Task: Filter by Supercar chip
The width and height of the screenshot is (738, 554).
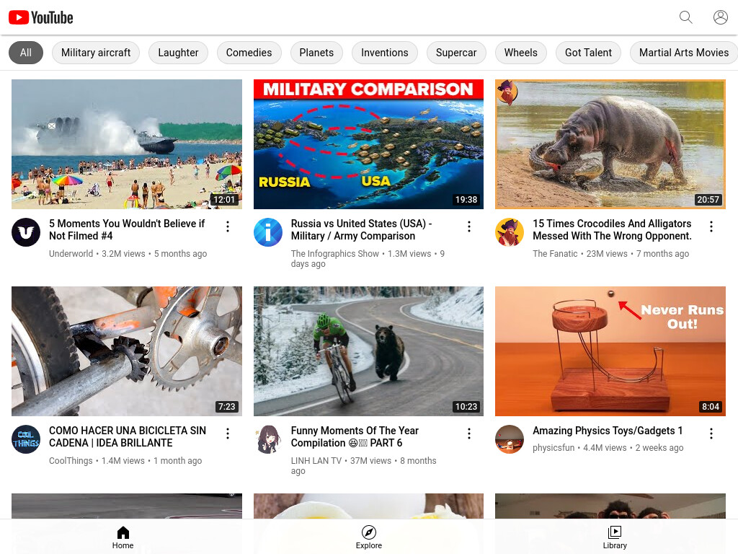Action: 456,53
